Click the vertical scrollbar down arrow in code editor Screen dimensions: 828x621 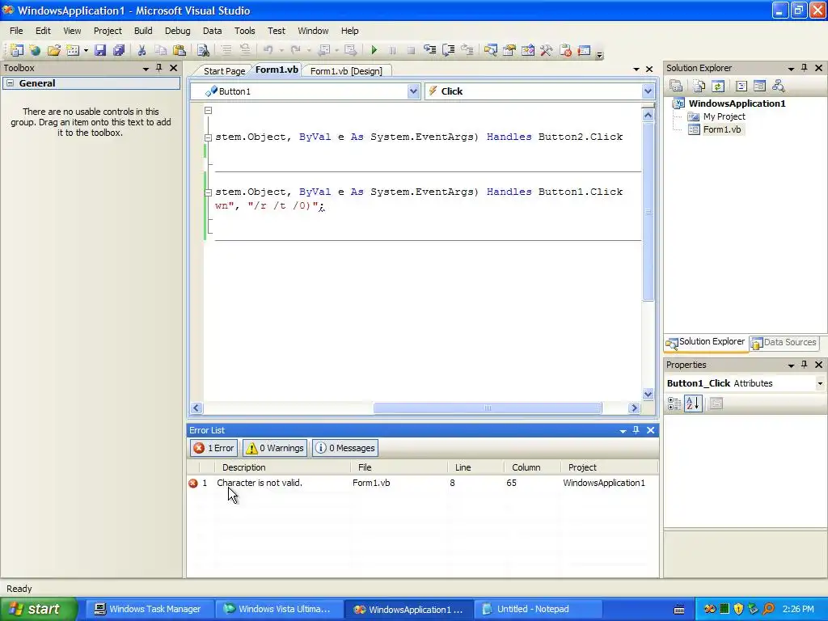(648, 394)
